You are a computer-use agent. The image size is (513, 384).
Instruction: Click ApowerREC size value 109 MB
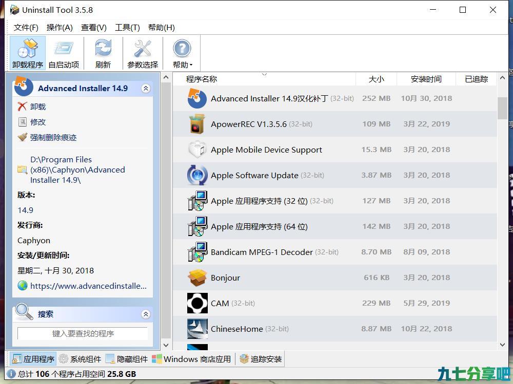coord(376,124)
